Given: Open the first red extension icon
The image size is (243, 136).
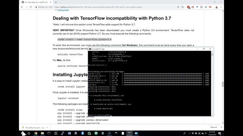Looking at the screenshot, I should (188, 7).
